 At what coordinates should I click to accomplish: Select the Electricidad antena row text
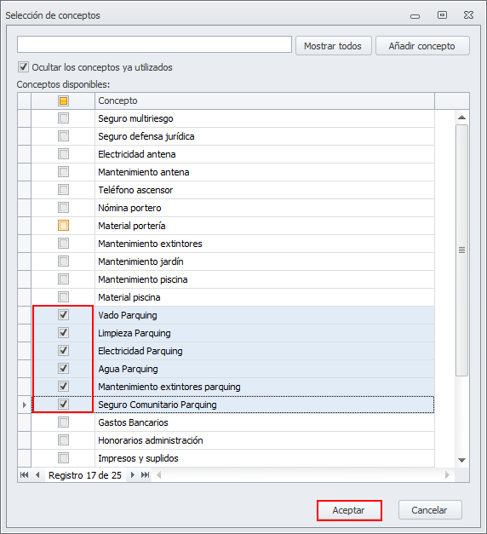tap(137, 154)
